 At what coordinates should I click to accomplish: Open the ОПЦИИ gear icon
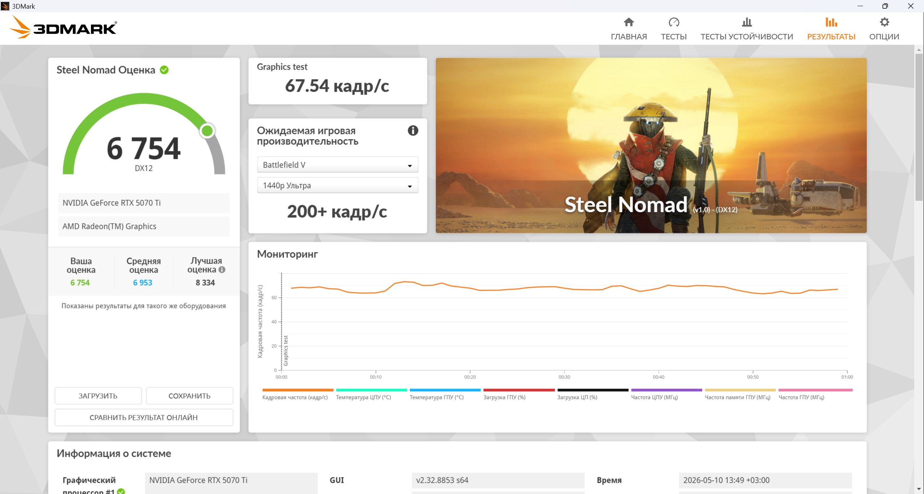[x=884, y=22]
